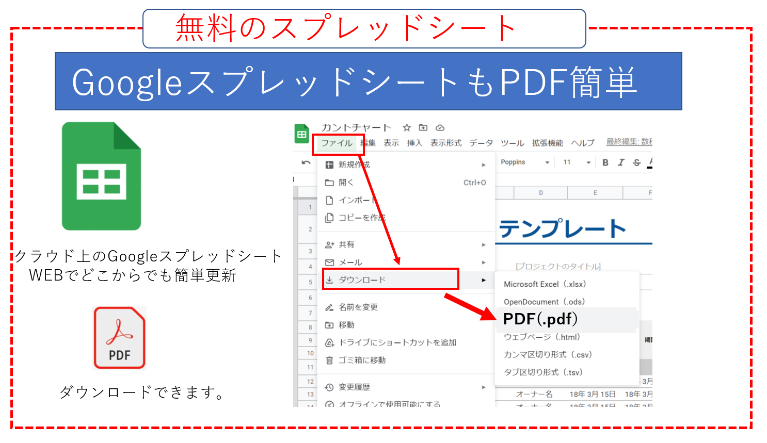The image size is (767, 443).
Task: Download as PDF (.pdf)
Action: [x=567, y=319]
